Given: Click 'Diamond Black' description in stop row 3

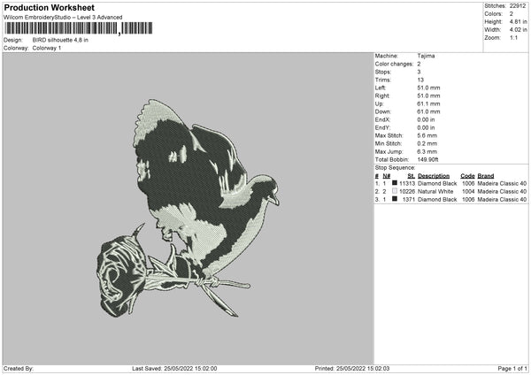Looking at the screenshot, I should (437, 200).
